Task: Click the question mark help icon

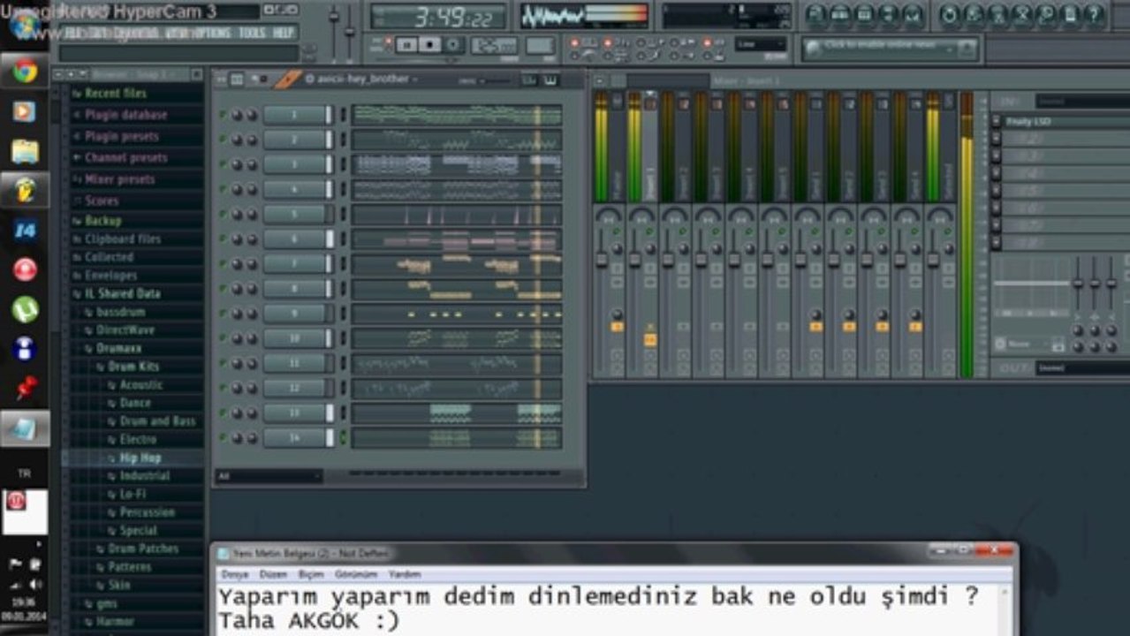Action: 1094,15
